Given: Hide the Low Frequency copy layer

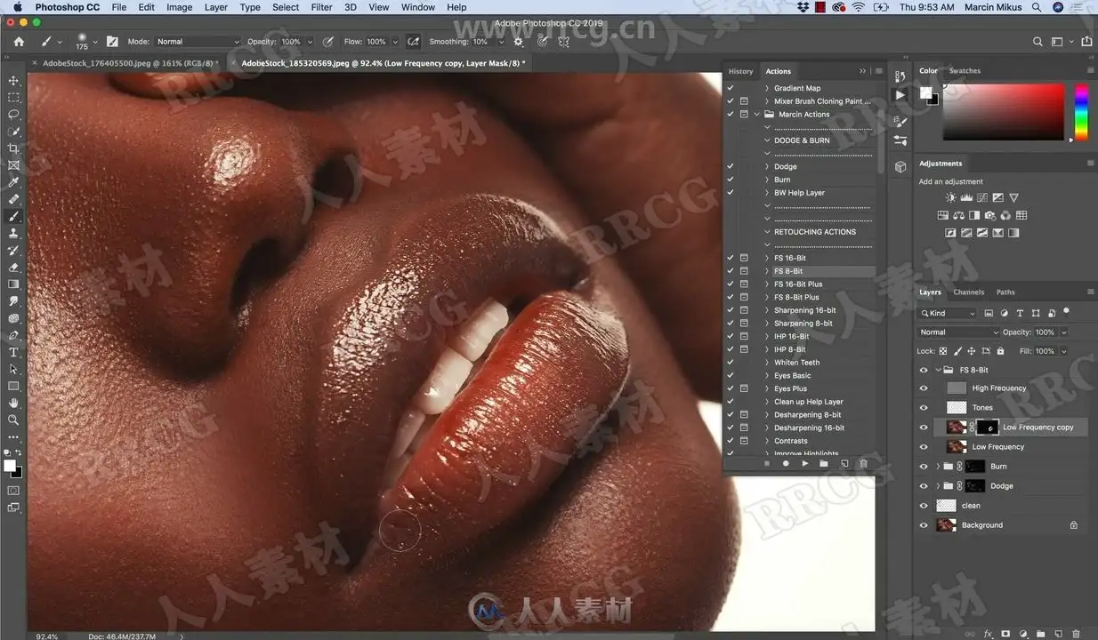Looking at the screenshot, I should tap(924, 428).
